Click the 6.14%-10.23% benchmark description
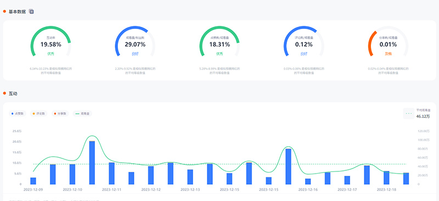This screenshot has height=201, width=439. point(50,71)
